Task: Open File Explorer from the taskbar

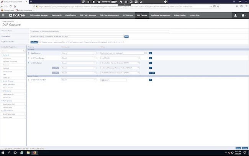Action: (x=28, y=153)
